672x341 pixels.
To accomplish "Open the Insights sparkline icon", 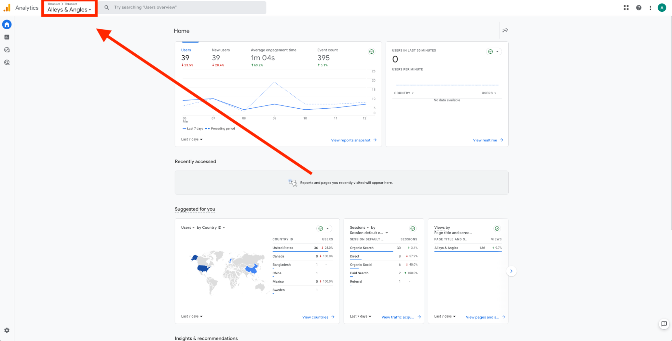I will pos(505,31).
